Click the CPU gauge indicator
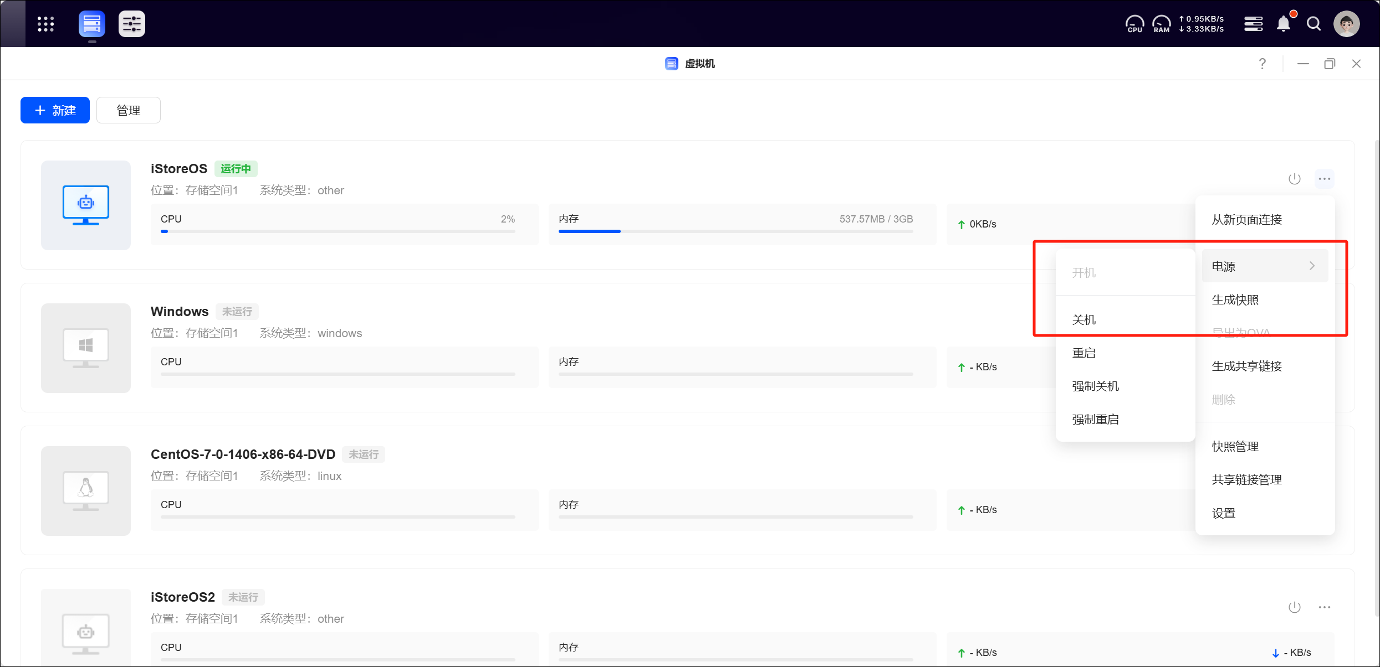Viewport: 1380px width, 667px height. (x=1134, y=24)
